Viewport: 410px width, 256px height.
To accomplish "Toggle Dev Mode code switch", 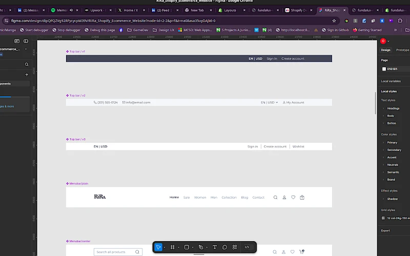I will pyautogui.click(x=247, y=247).
